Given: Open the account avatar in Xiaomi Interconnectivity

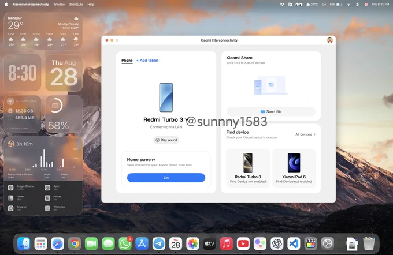Looking at the screenshot, I should coord(330,40).
